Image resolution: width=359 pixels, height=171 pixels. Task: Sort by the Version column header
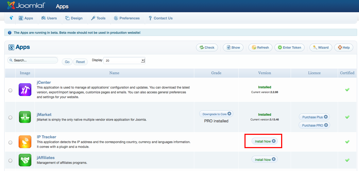point(265,73)
